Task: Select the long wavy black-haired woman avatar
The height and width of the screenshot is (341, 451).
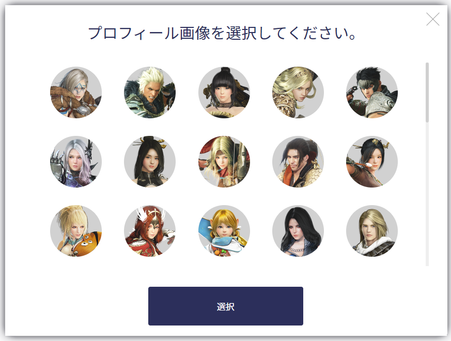Action: [x=298, y=230]
